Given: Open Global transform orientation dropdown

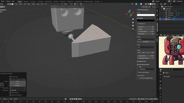Looking at the screenshot, I should (x=65, y=4).
